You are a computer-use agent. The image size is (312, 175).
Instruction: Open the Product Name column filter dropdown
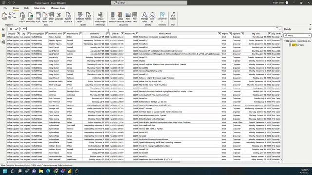[x=219, y=34]
